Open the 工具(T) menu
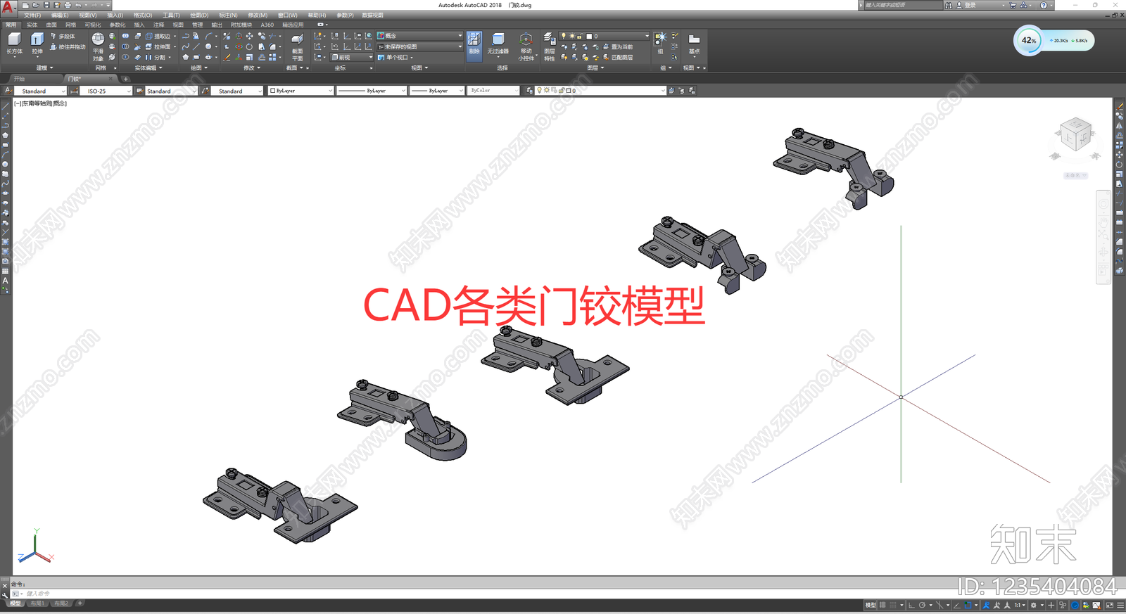This screenshot has width=1126, height=614. click(x=171, y=15)
